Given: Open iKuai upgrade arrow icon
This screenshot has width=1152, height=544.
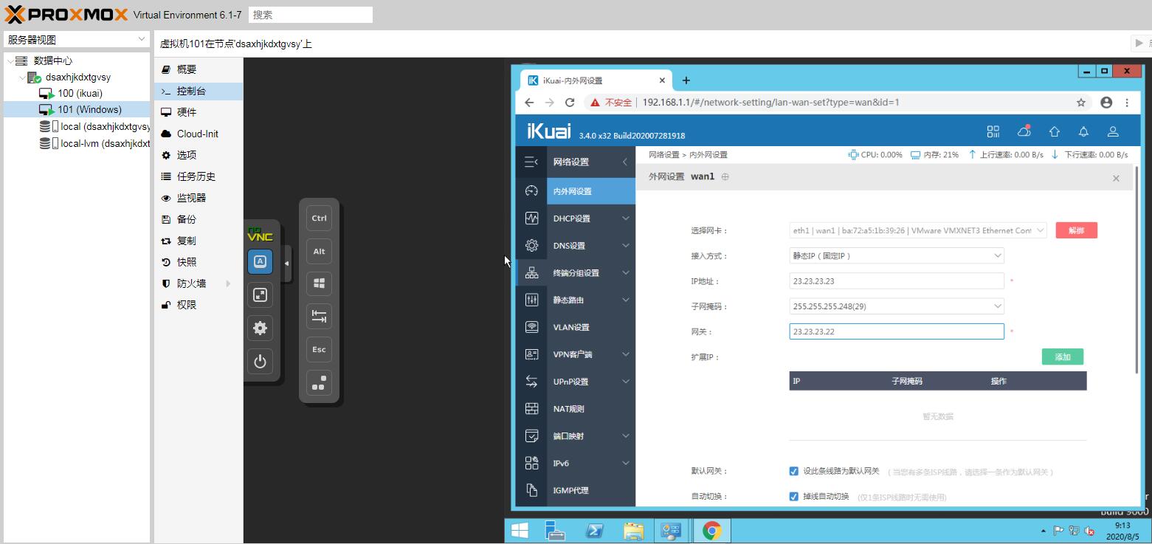Looking at the screenshot, I should pos(1054,131).
